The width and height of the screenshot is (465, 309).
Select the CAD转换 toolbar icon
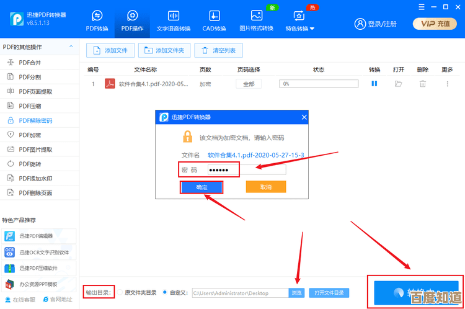click(214, 16)
